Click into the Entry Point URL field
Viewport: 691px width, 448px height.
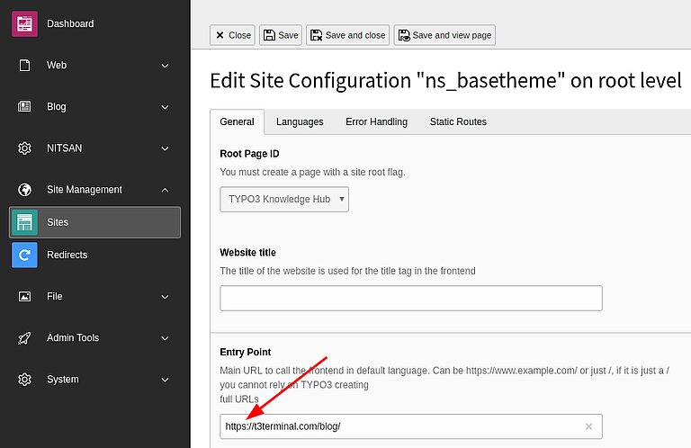(x=411, y=426)
